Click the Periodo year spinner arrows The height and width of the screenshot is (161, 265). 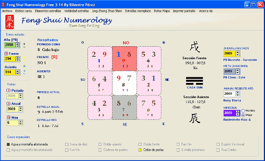[20, 96]
